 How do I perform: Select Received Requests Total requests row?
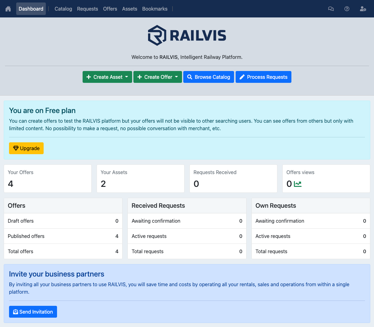(x=187, y=251)
